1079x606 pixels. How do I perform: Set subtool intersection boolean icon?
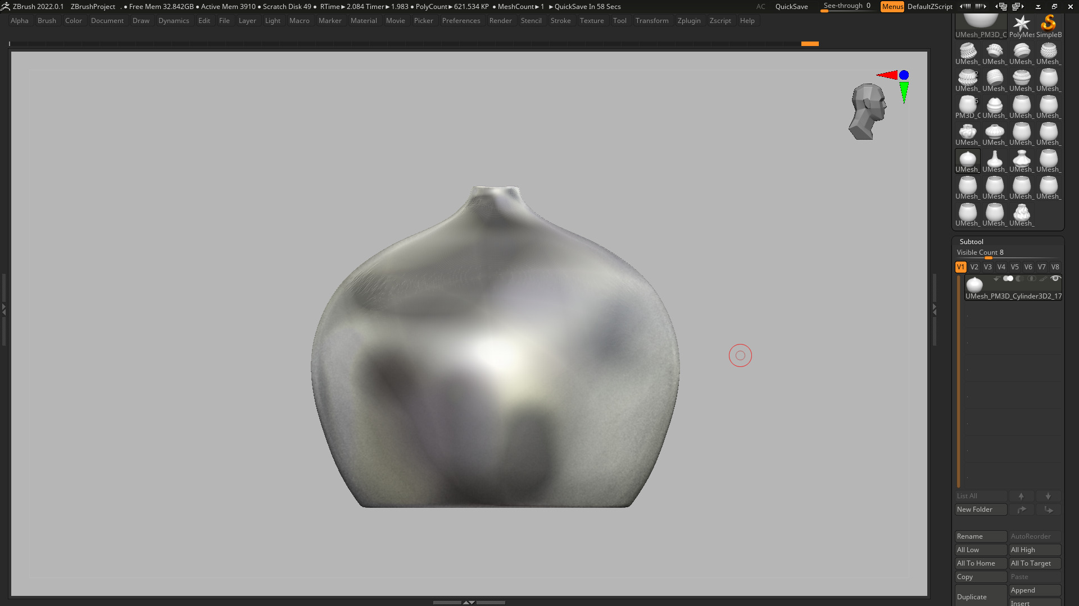(x=1032, y=278)
